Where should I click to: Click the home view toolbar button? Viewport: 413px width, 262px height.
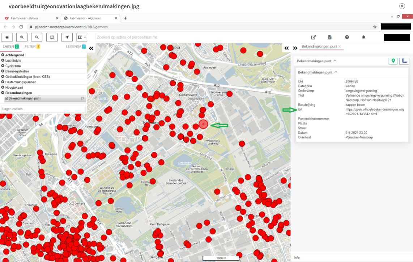(x=7, y=37)
